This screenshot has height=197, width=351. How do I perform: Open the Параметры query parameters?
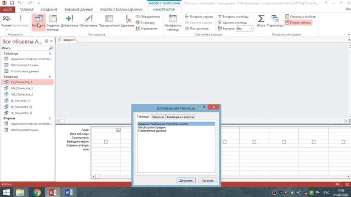coord(275,21)
